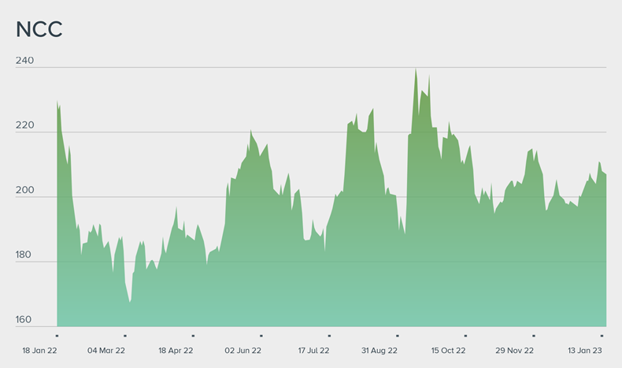Click the 17 Jul 22 date label
Image resolution: width=622 pixels, height=368 pixels.
click(313, 350)
